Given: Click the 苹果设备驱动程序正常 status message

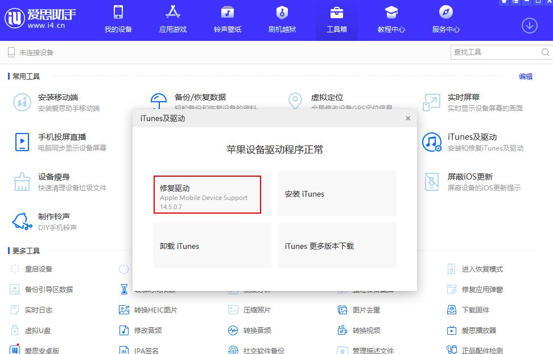Looking at the screenshot, I should 275,149.
